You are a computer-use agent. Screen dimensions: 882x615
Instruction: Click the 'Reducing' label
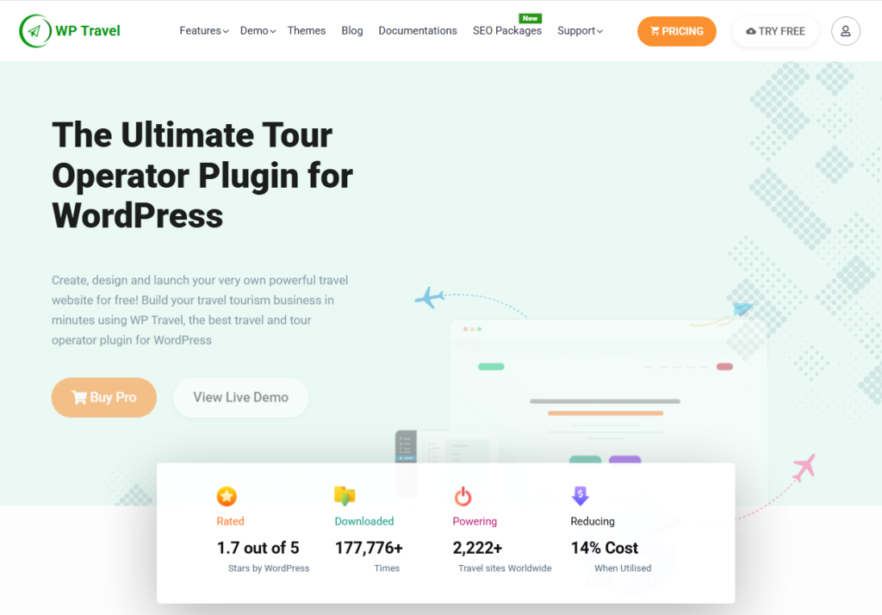(x=593, y=521)
